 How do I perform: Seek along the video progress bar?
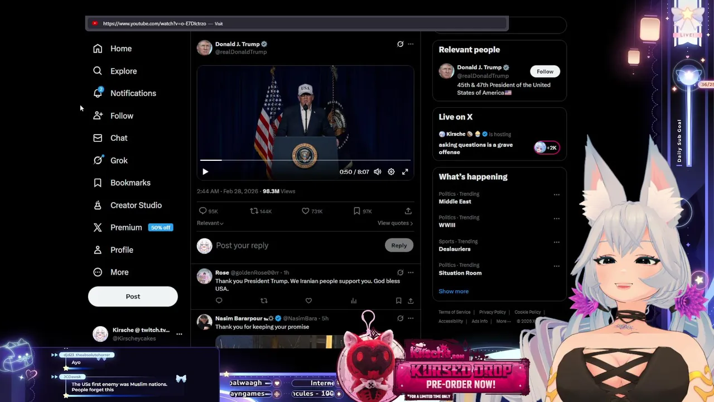click(x=305, y=160)
